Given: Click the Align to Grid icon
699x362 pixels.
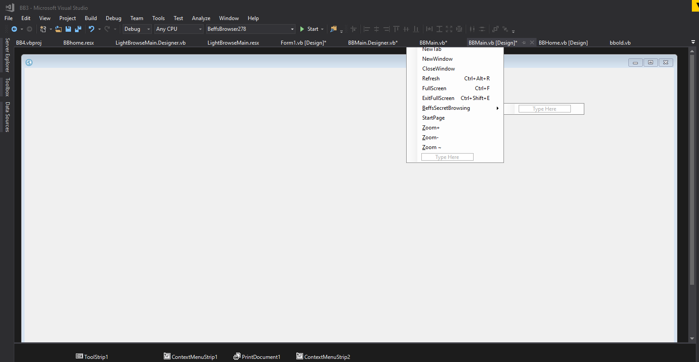Looking at the screenshot, I should (354, 29).
